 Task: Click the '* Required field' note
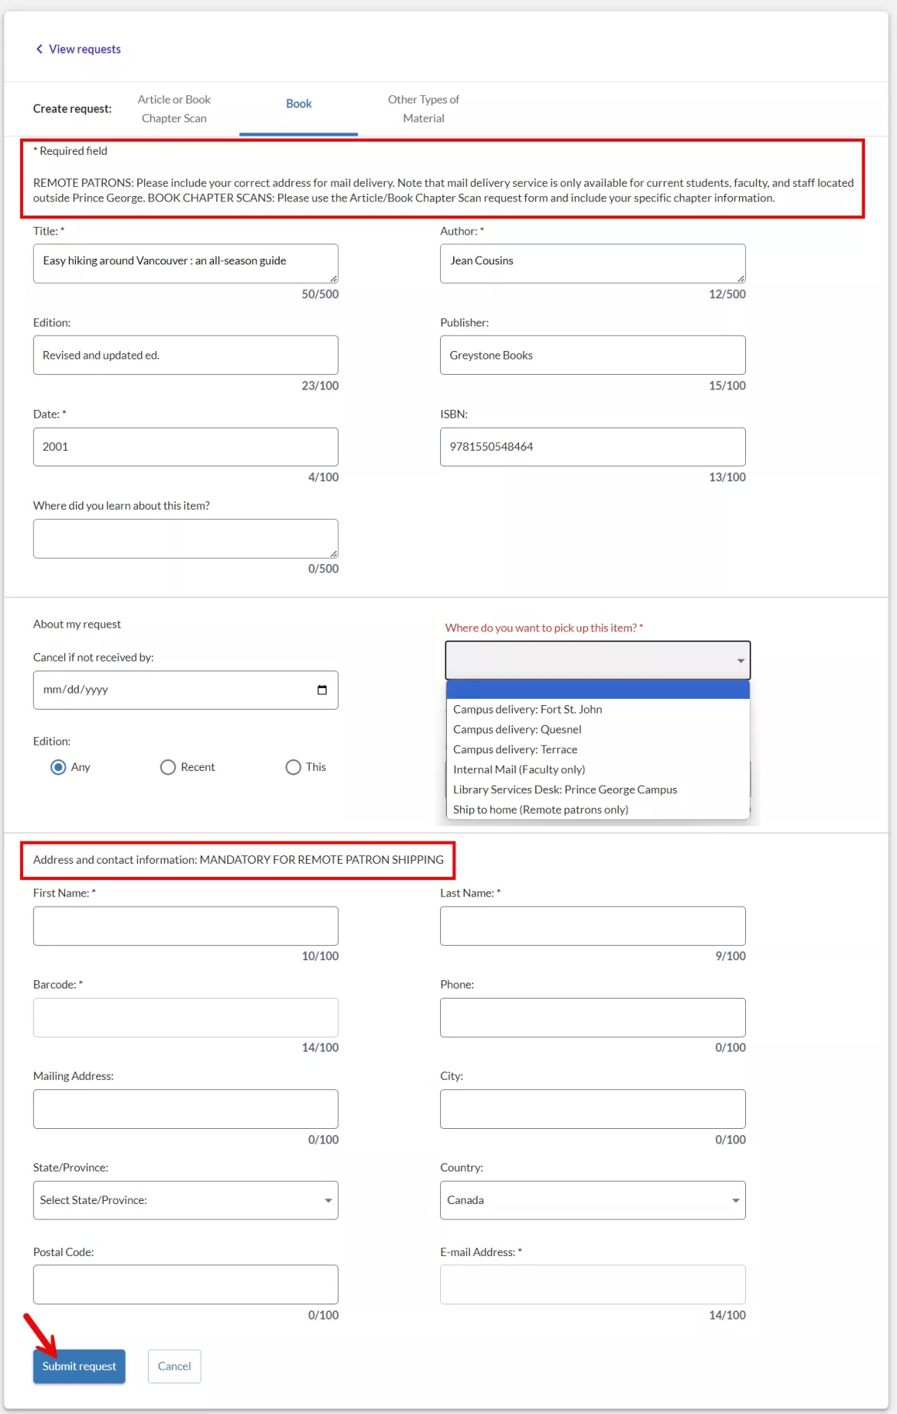click(x=70, y=151)
